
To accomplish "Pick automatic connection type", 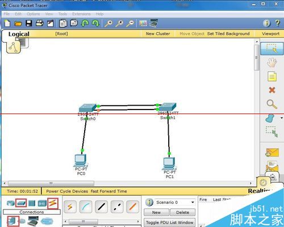I will [x=70, y=207].
